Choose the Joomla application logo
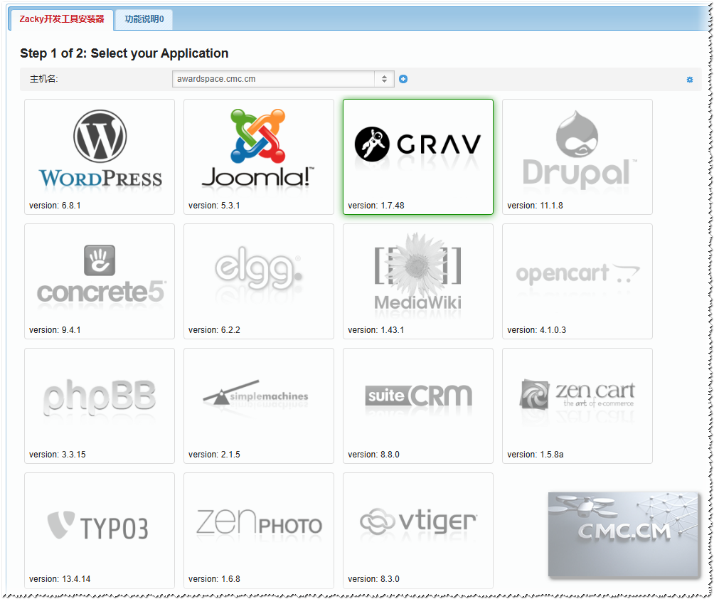This screenshot has height=604, width=719. (x=258, y=149)
